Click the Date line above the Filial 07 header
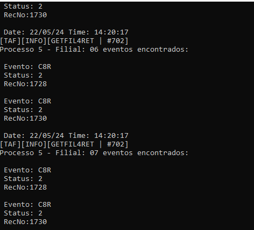 click(x=66, y=136)
